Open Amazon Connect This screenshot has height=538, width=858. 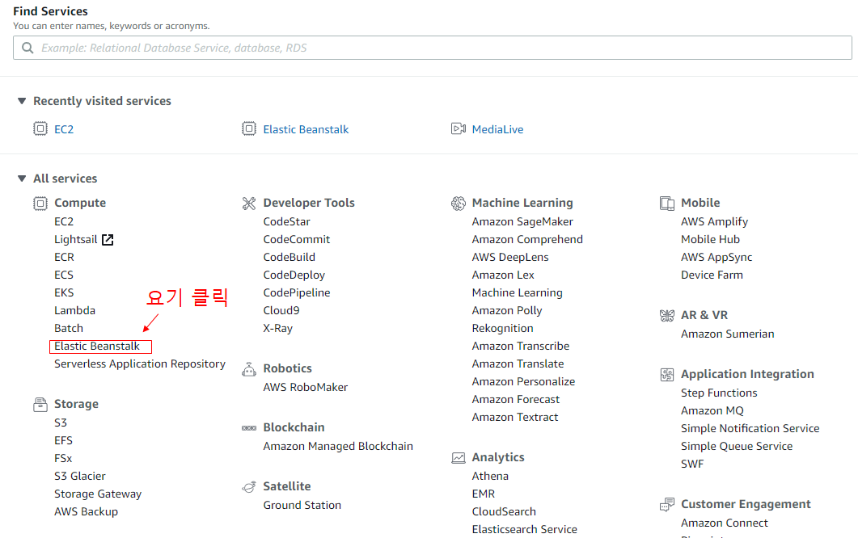725,523
